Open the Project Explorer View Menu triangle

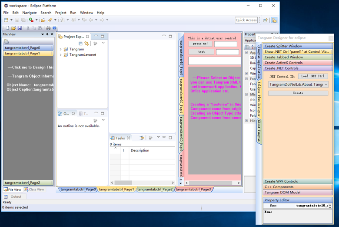coord(103,43)
